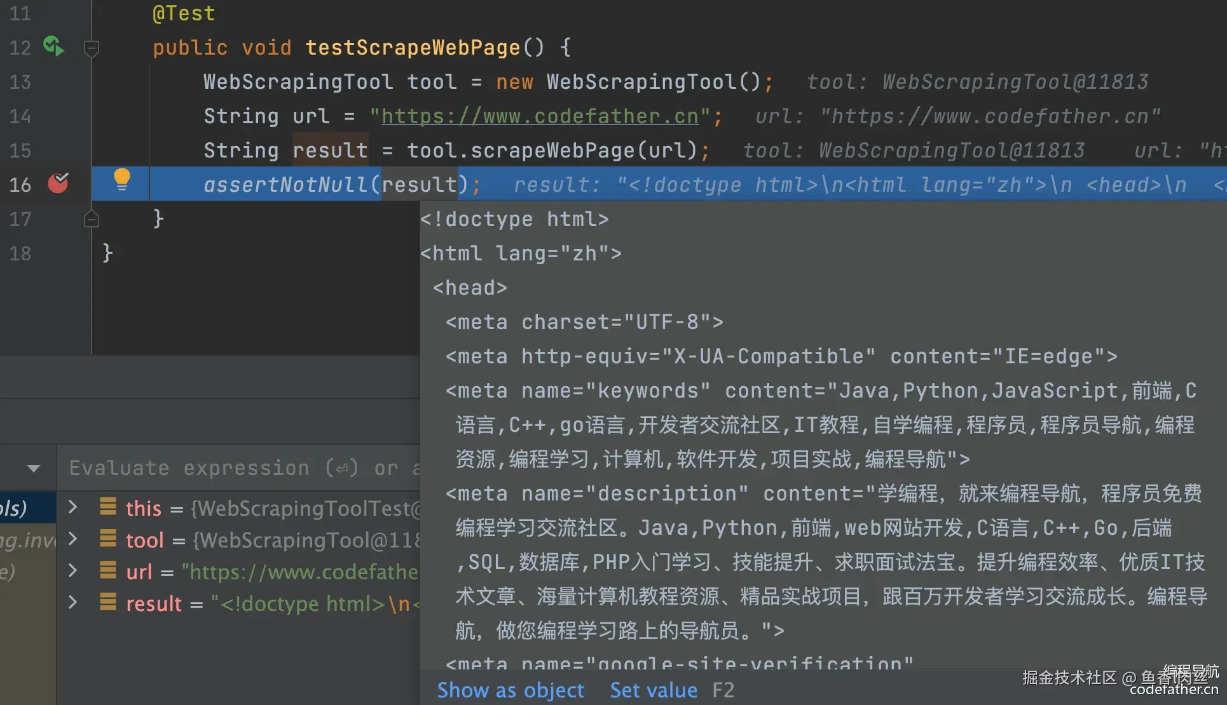
Task: Click the 'public void' keywords on line 12
Action: tap(222, 48)
